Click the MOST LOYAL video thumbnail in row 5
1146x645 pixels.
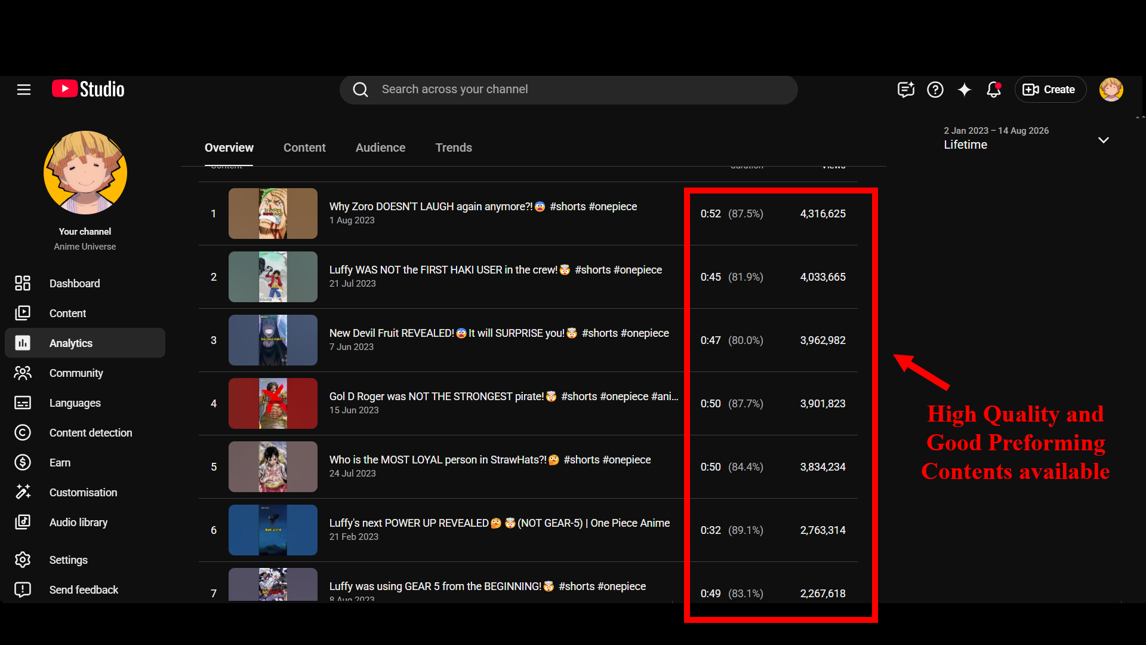tap(273, 466)
